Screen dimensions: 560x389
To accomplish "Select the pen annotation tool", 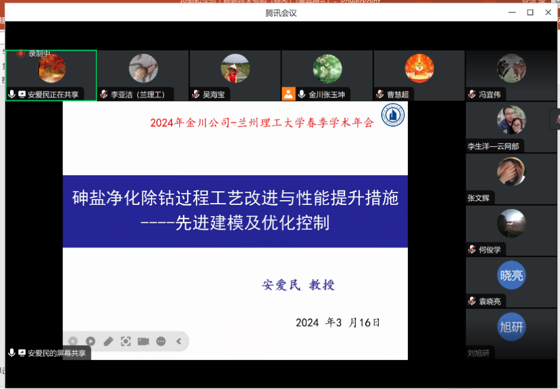I will [108, 341].
